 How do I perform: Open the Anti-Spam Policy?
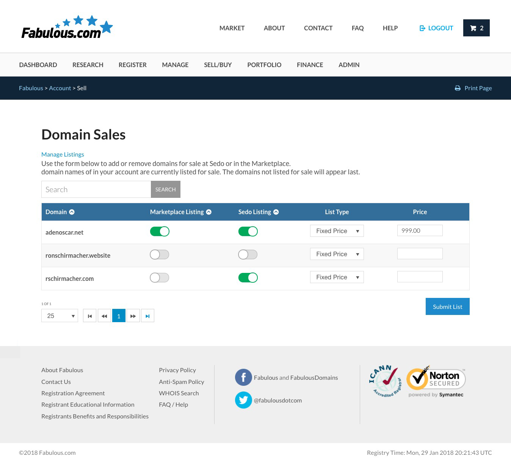pos(182,382)
